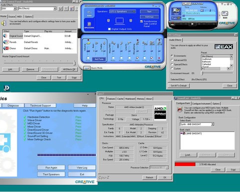Select the Advanced EQ radio button

pos(172,60)
